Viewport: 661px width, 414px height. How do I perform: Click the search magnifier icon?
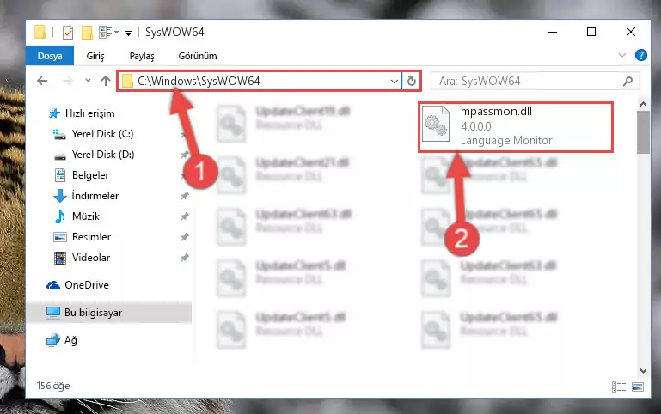[627, 81]
